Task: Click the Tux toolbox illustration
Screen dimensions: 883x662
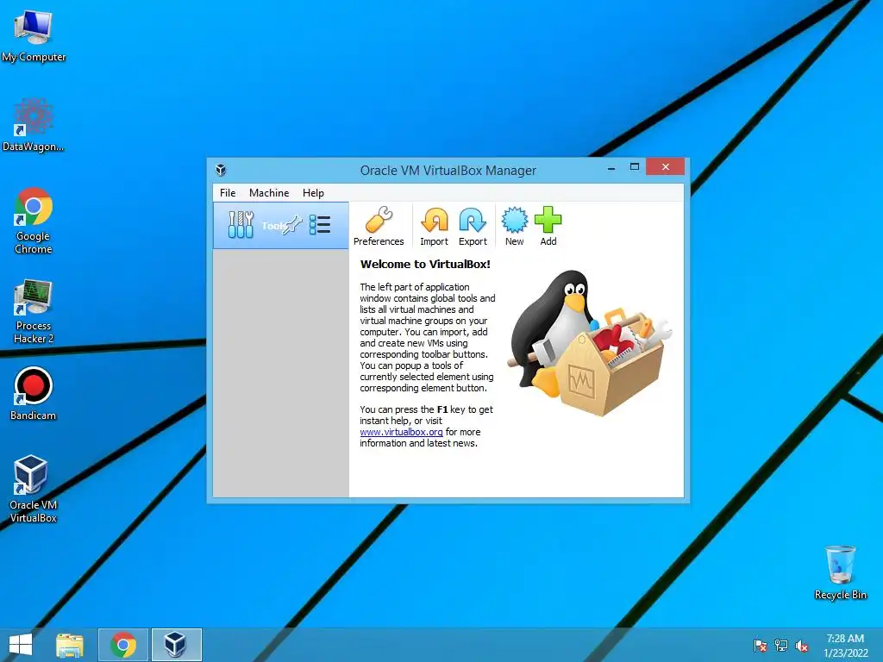Action: click(x=590, y=343)
